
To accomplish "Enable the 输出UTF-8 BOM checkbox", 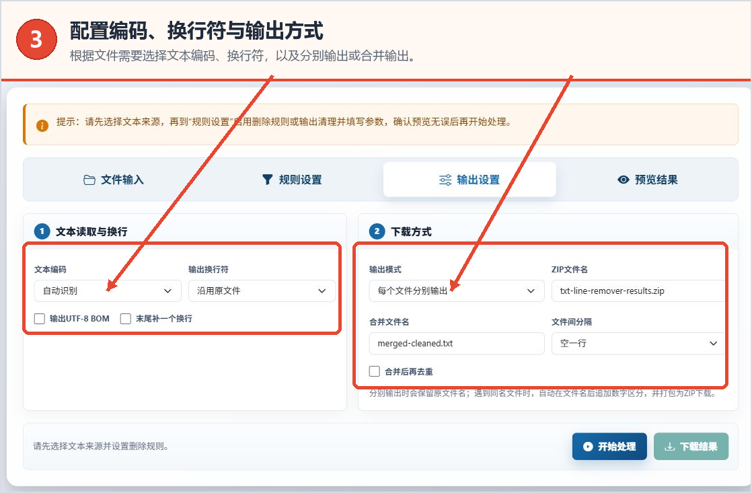I will point(40,319).
